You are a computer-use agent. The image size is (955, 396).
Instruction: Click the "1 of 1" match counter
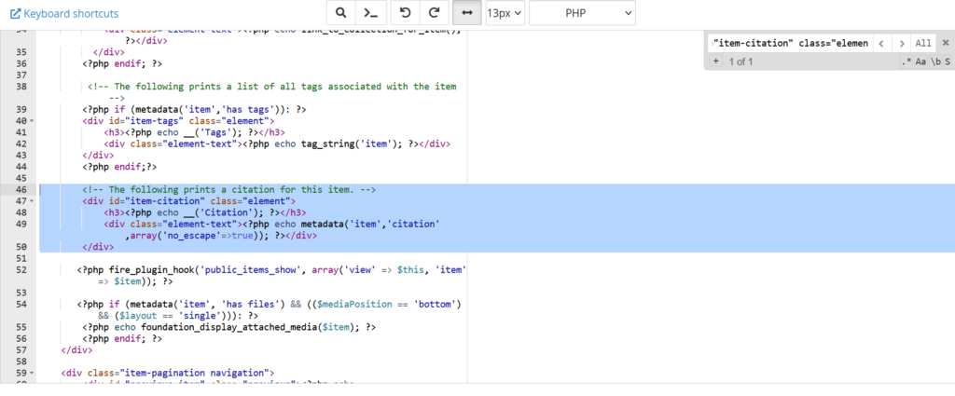741,61
